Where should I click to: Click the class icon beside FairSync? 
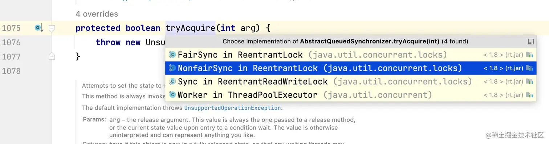[x=172, y=55]
